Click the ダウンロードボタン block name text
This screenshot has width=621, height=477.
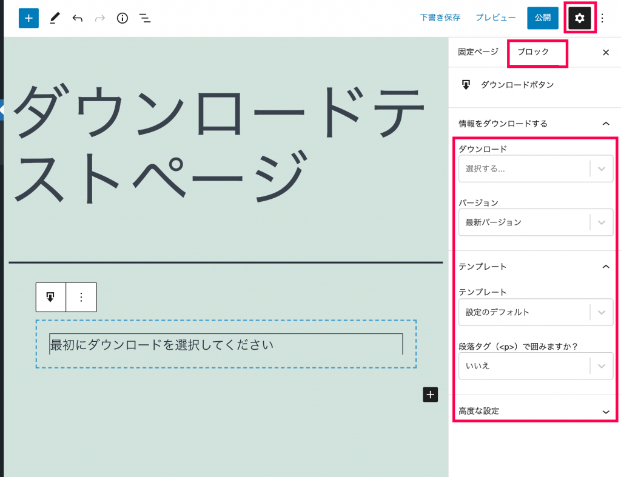[517, 85]
